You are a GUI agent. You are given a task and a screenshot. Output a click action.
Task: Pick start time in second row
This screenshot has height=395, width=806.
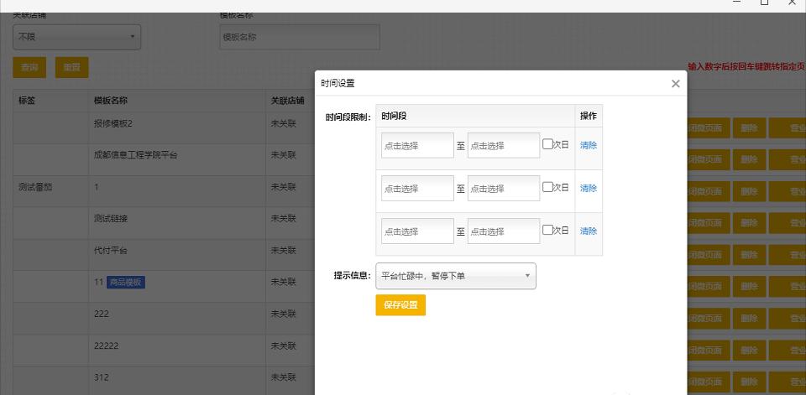click(417, 188)
